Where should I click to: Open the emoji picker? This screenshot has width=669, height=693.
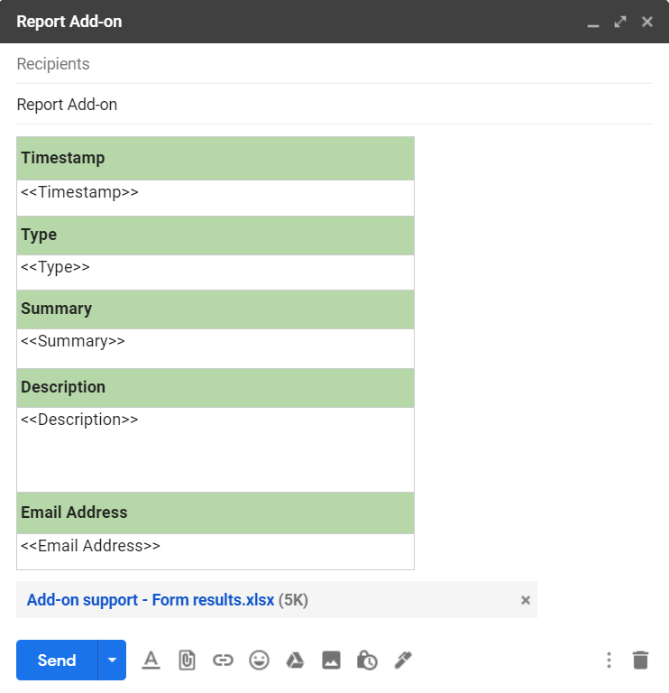coord(259,661)
